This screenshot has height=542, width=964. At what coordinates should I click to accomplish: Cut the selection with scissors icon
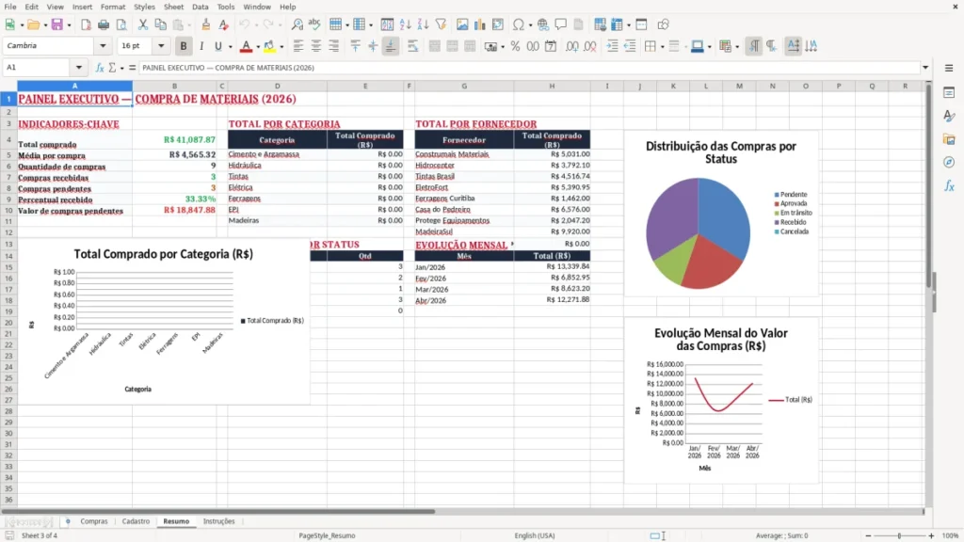143,24
